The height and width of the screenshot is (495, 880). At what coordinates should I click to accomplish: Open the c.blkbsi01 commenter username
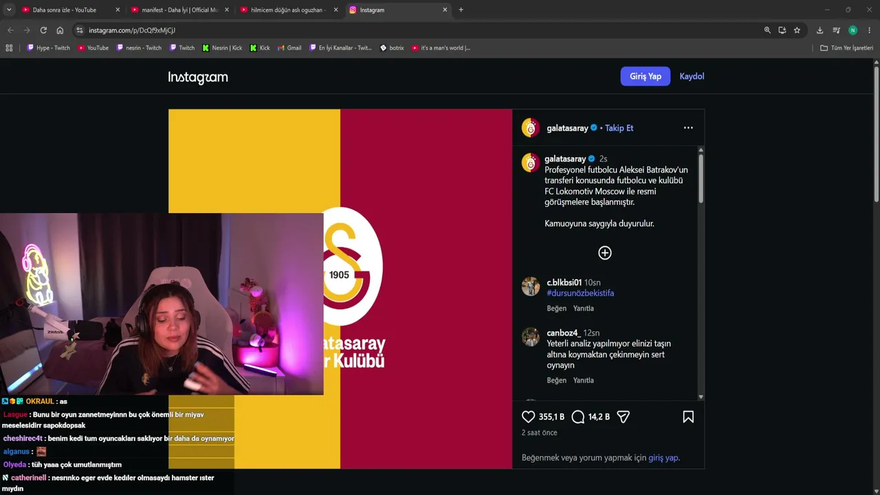pyautogui.click(x=564, y=283)
